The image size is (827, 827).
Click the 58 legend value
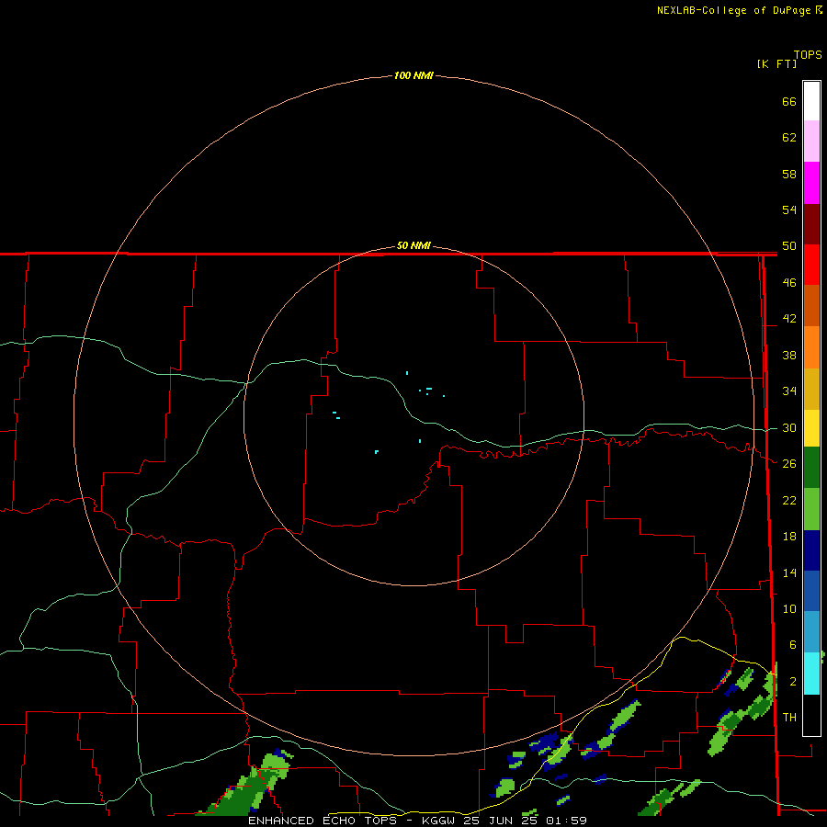click(789, 174)
